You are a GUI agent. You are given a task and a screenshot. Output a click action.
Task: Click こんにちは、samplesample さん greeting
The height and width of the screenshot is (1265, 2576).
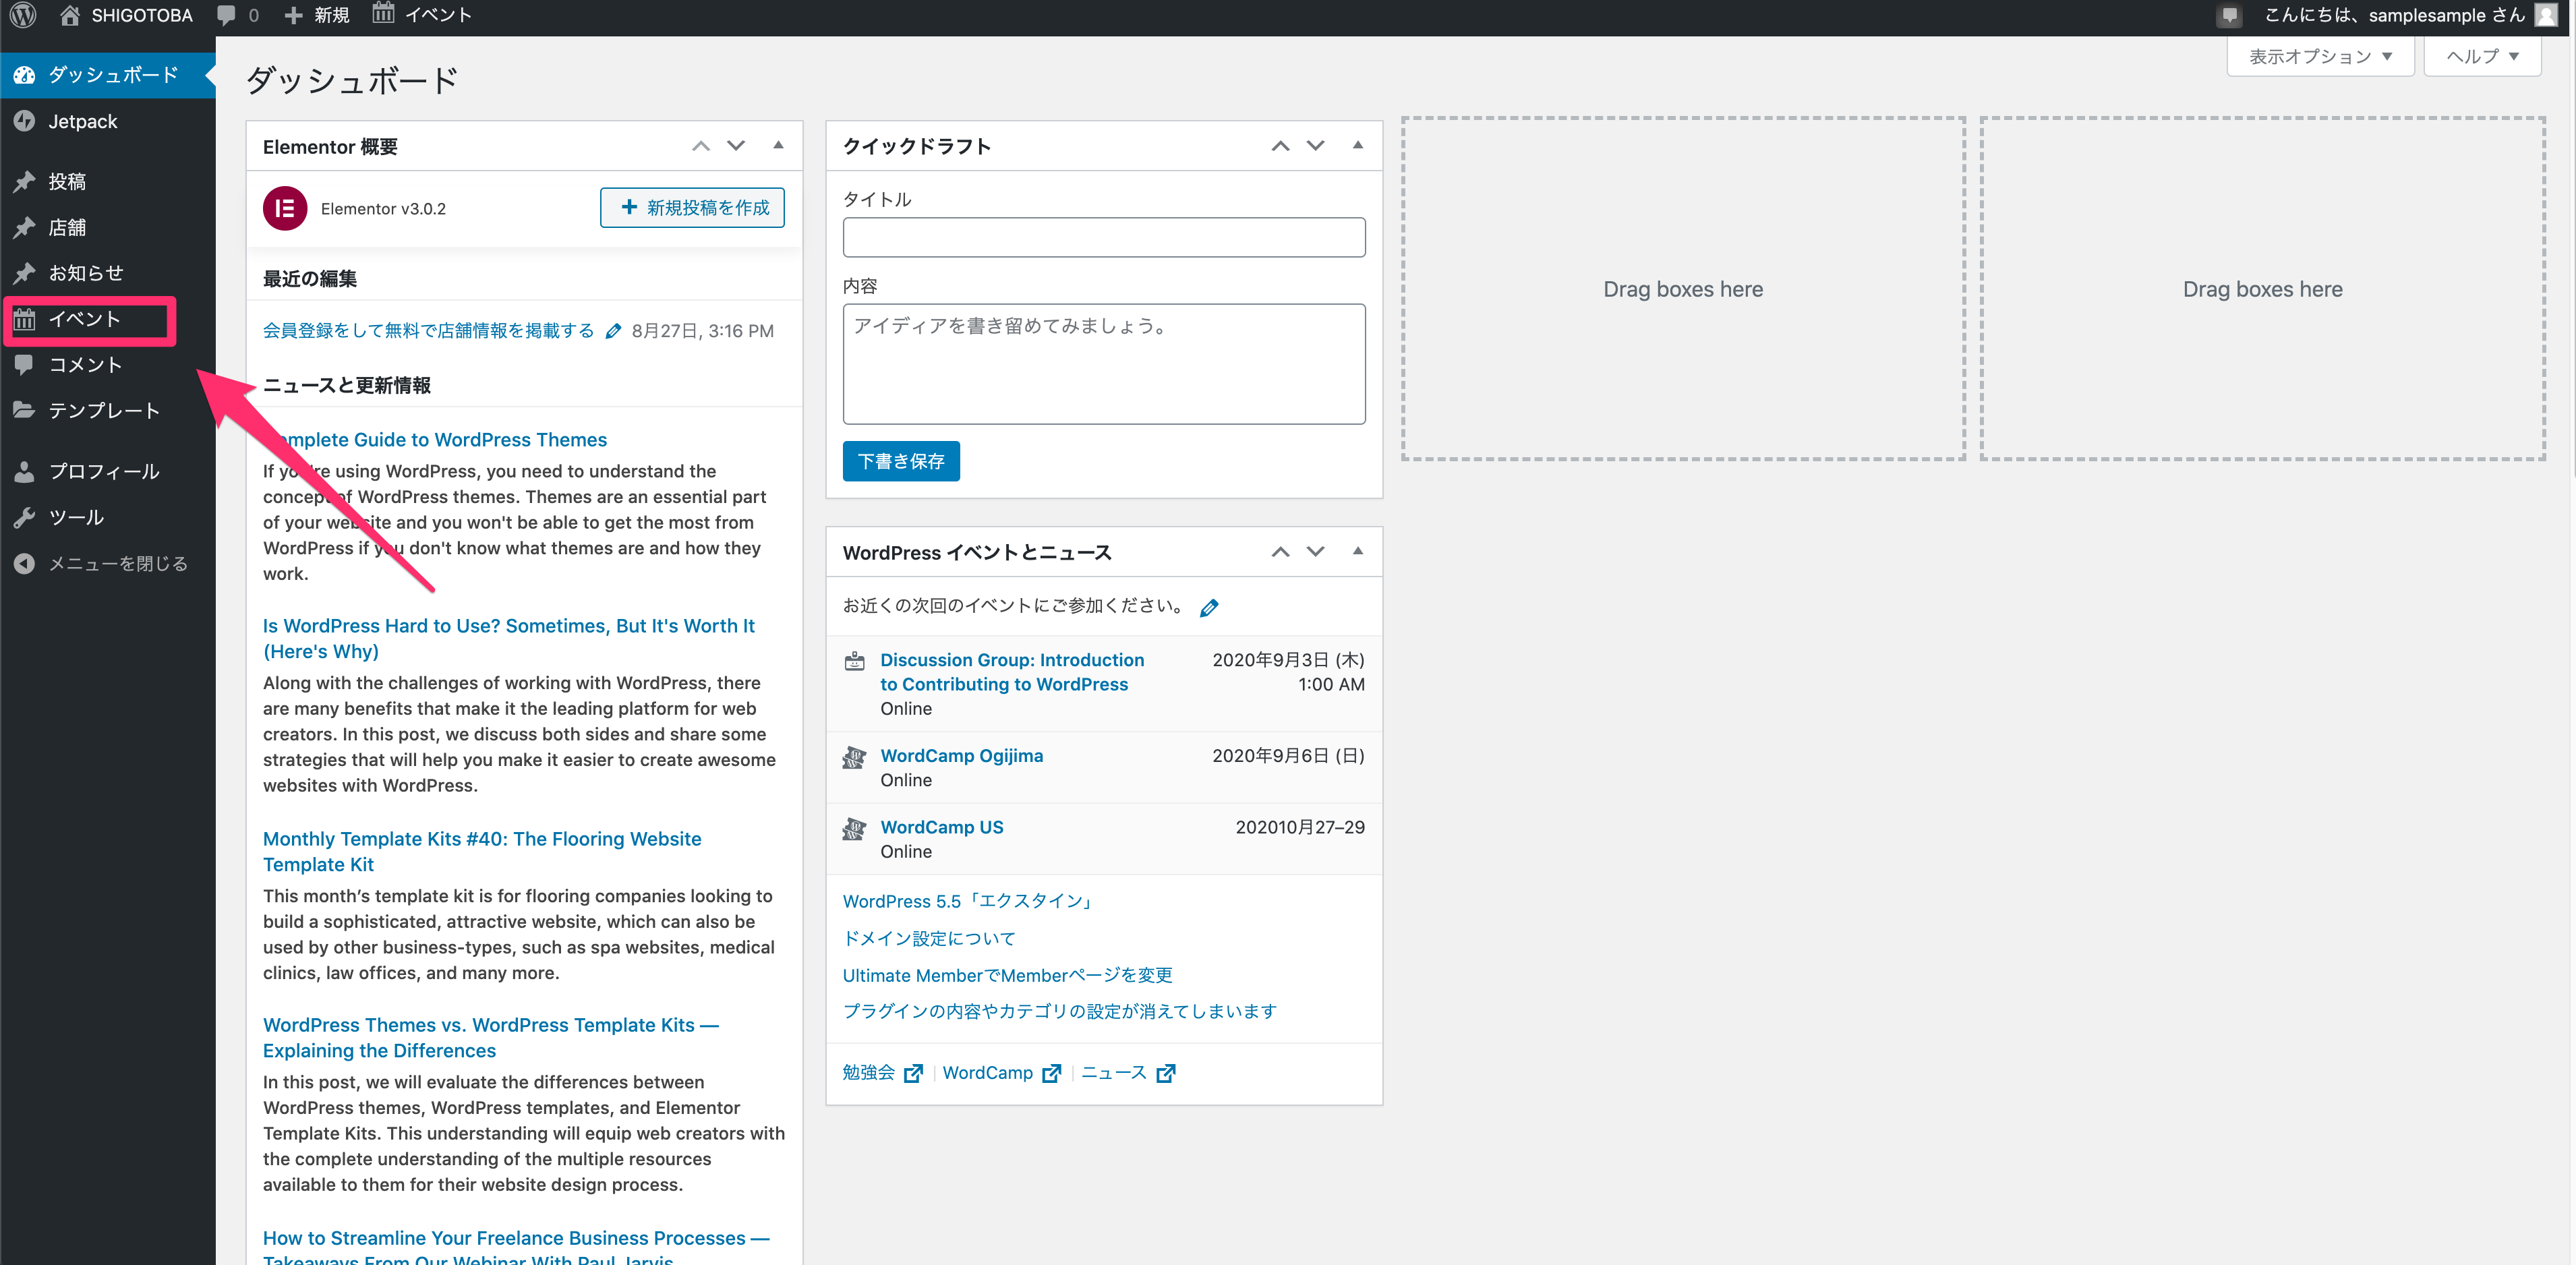2394,15
